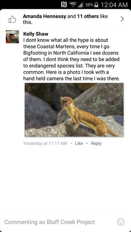Open the weasel photo attachment

click(x=74, y=110)
